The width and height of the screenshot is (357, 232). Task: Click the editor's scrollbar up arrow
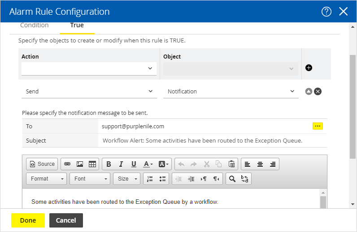323,193
